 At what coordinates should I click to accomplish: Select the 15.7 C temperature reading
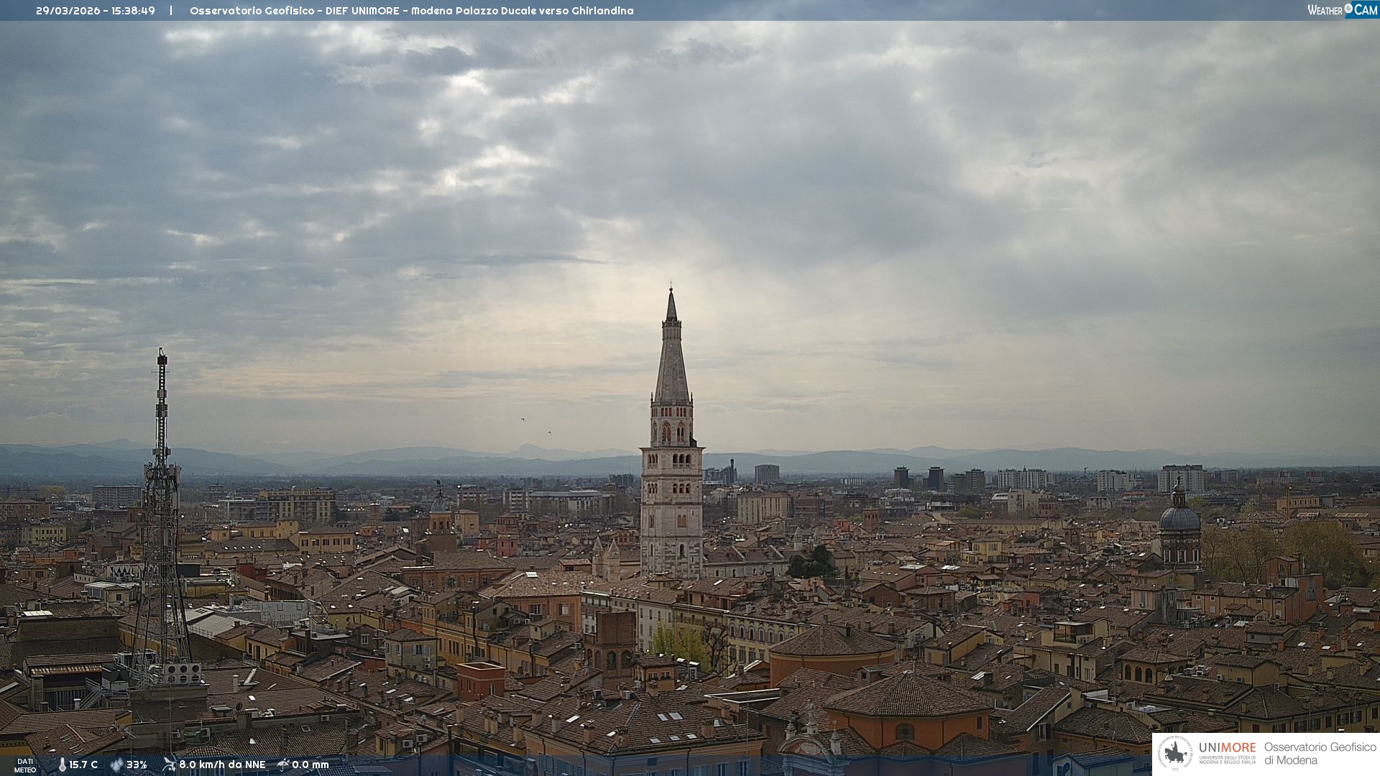pyautogui.click(x=83, y=765)
